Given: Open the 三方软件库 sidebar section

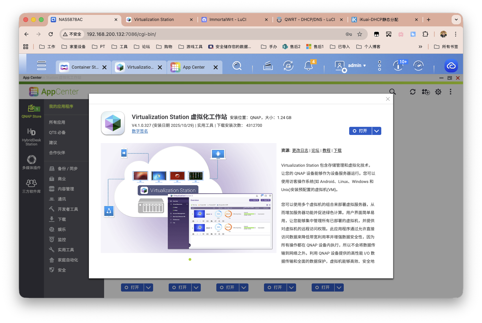Looking at the screenshot, I should click(x=31, y=185).
